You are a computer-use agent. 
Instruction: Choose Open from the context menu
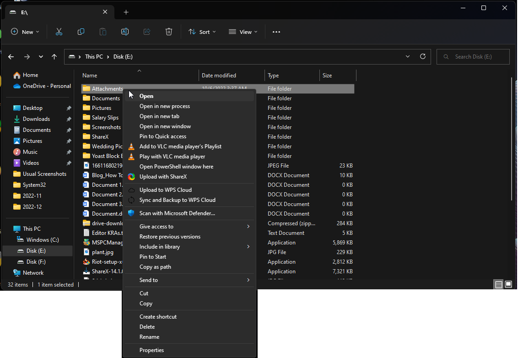(x=189, y=96)
